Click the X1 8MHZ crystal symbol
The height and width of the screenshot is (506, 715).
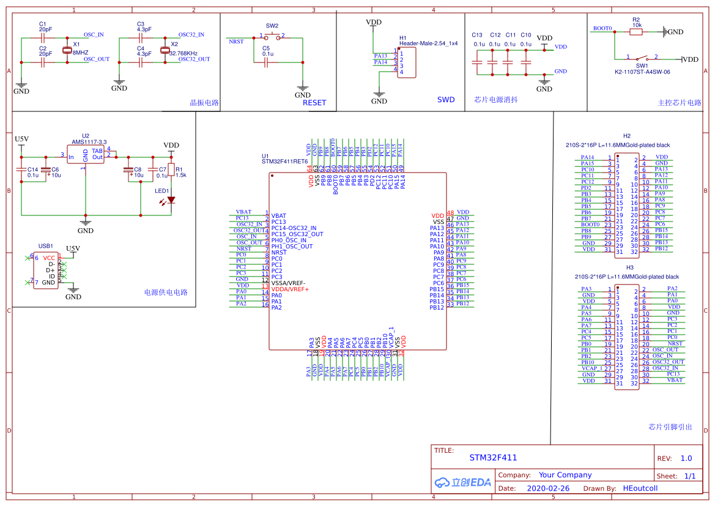tap(67, 50)
